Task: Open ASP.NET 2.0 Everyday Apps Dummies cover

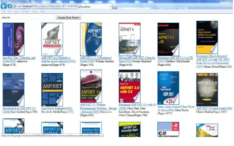Action: coord(130,129)
